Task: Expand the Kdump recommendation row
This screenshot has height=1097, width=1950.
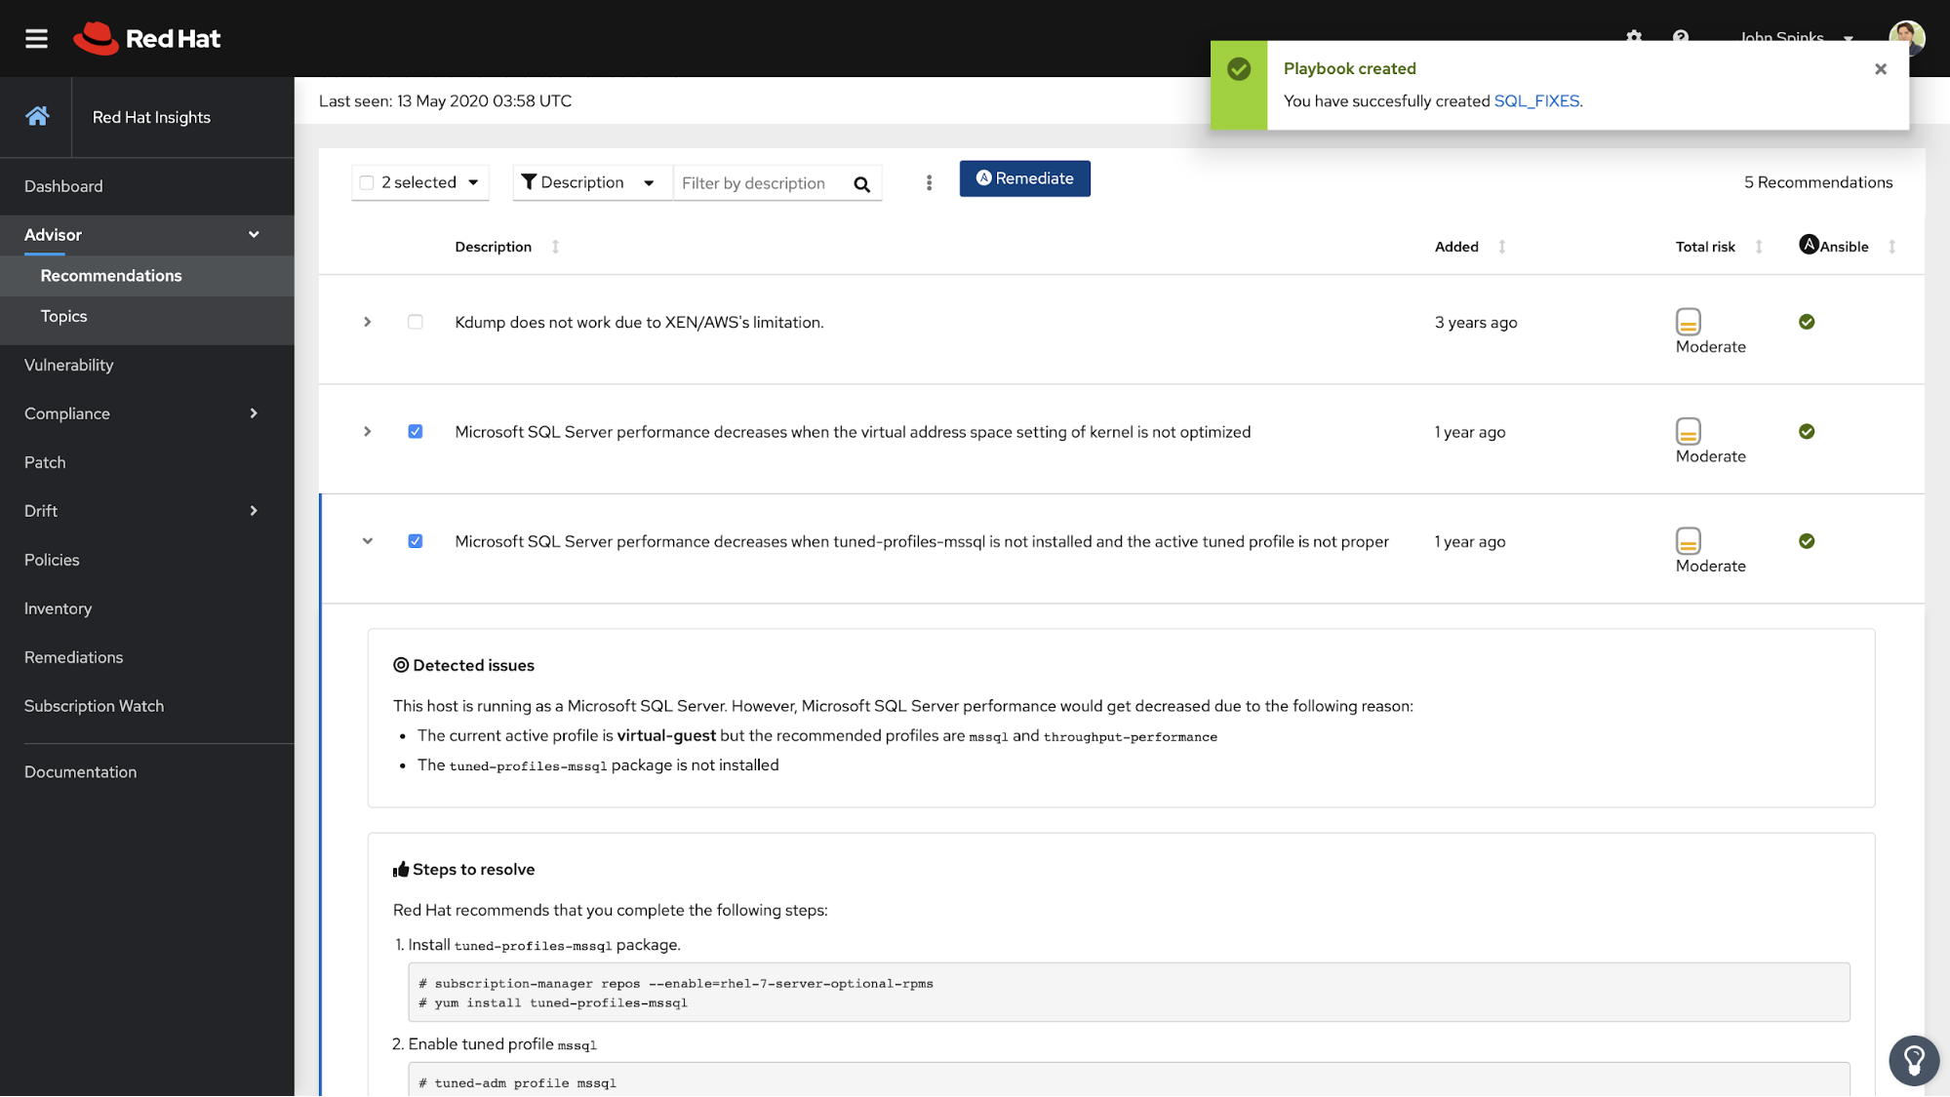Action: point(368,322)
